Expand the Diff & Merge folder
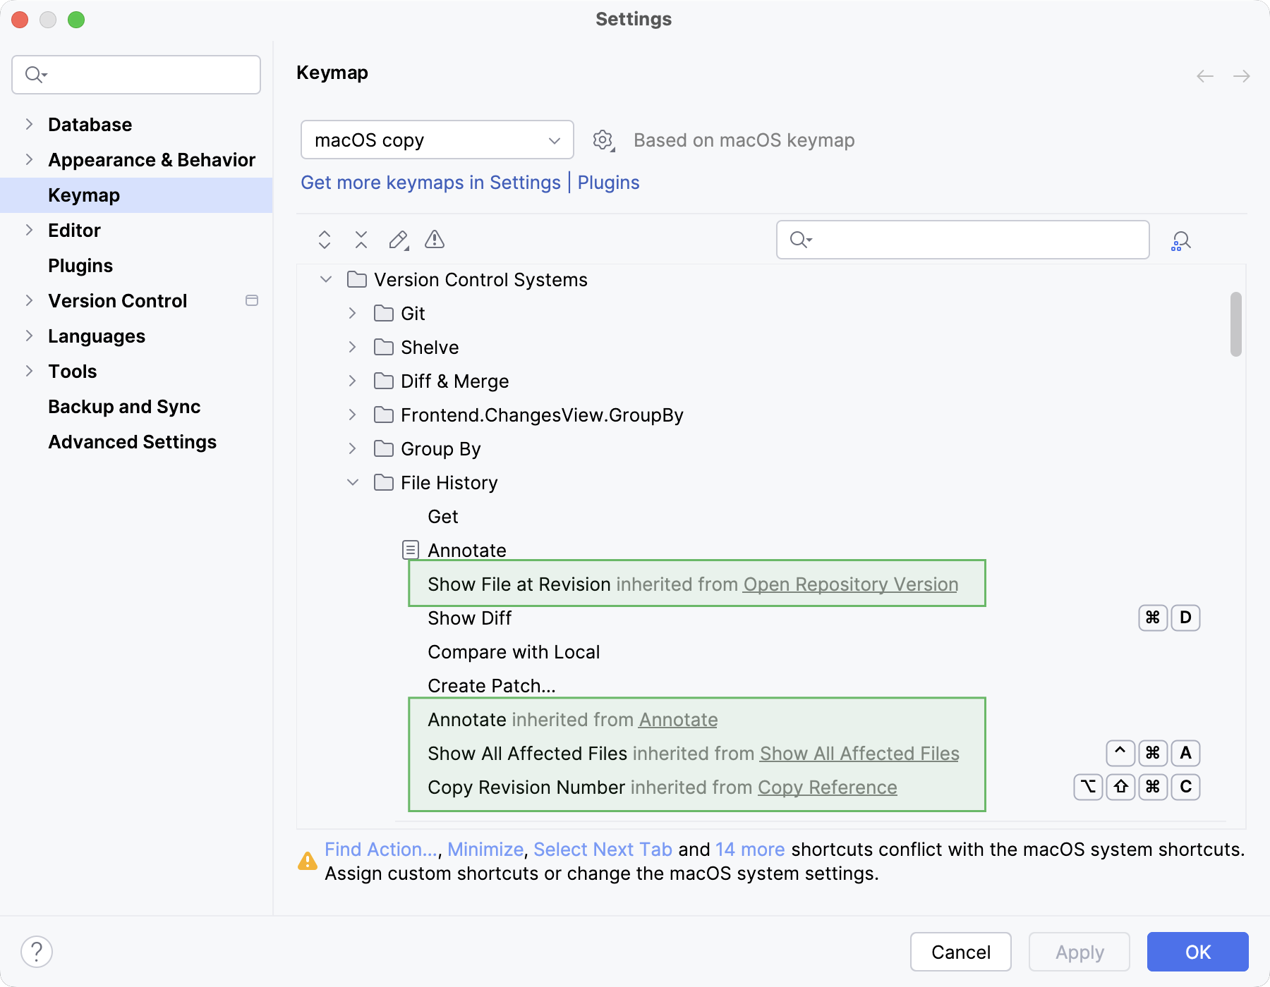Viewport: 1270px width, 987px height. (351, 381)
